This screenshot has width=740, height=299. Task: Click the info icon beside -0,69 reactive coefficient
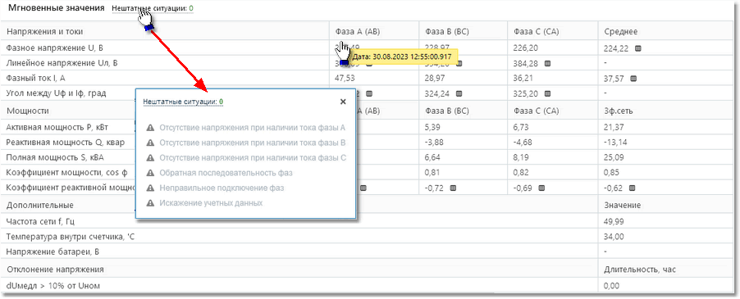pos(541,188)
